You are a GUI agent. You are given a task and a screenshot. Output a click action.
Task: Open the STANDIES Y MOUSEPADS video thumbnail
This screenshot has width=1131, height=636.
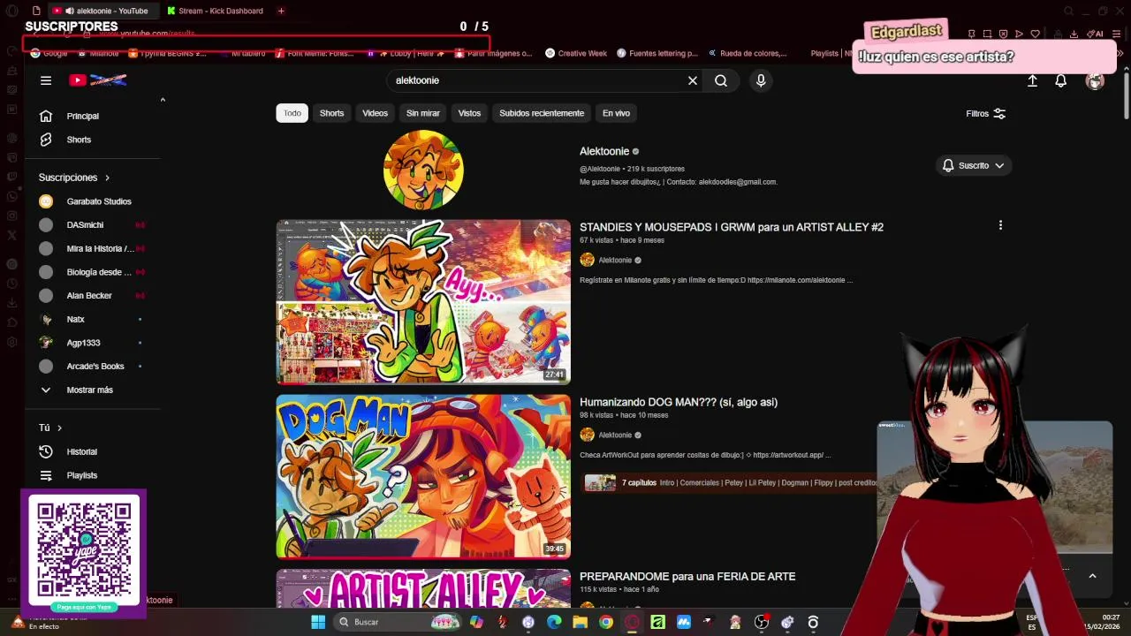423,302
